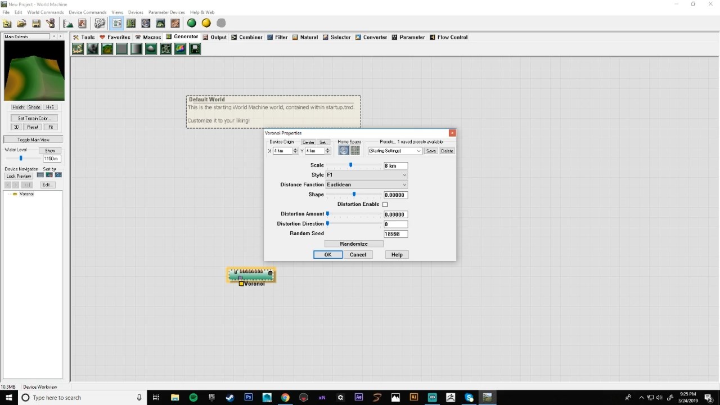The height and width of the screenshot is (405, 720).
Task: Open a file using the folder icon
Action: 21,23
